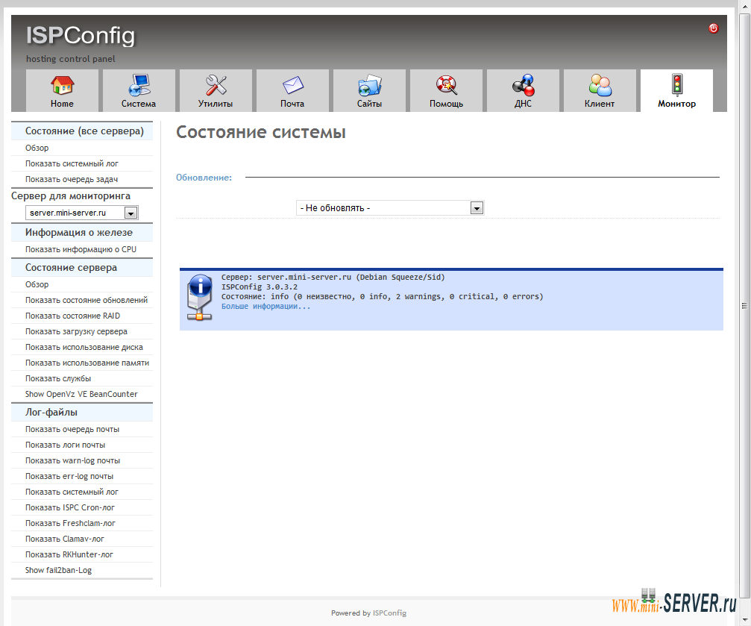This screenshot has height=626, width=751.
Task: Open Показать warn-log почты
Action: tap(73, 460)
